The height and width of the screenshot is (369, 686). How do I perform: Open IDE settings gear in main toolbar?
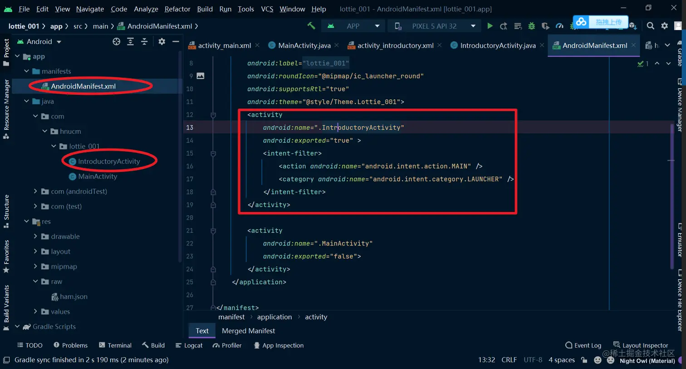click(665, 26)
